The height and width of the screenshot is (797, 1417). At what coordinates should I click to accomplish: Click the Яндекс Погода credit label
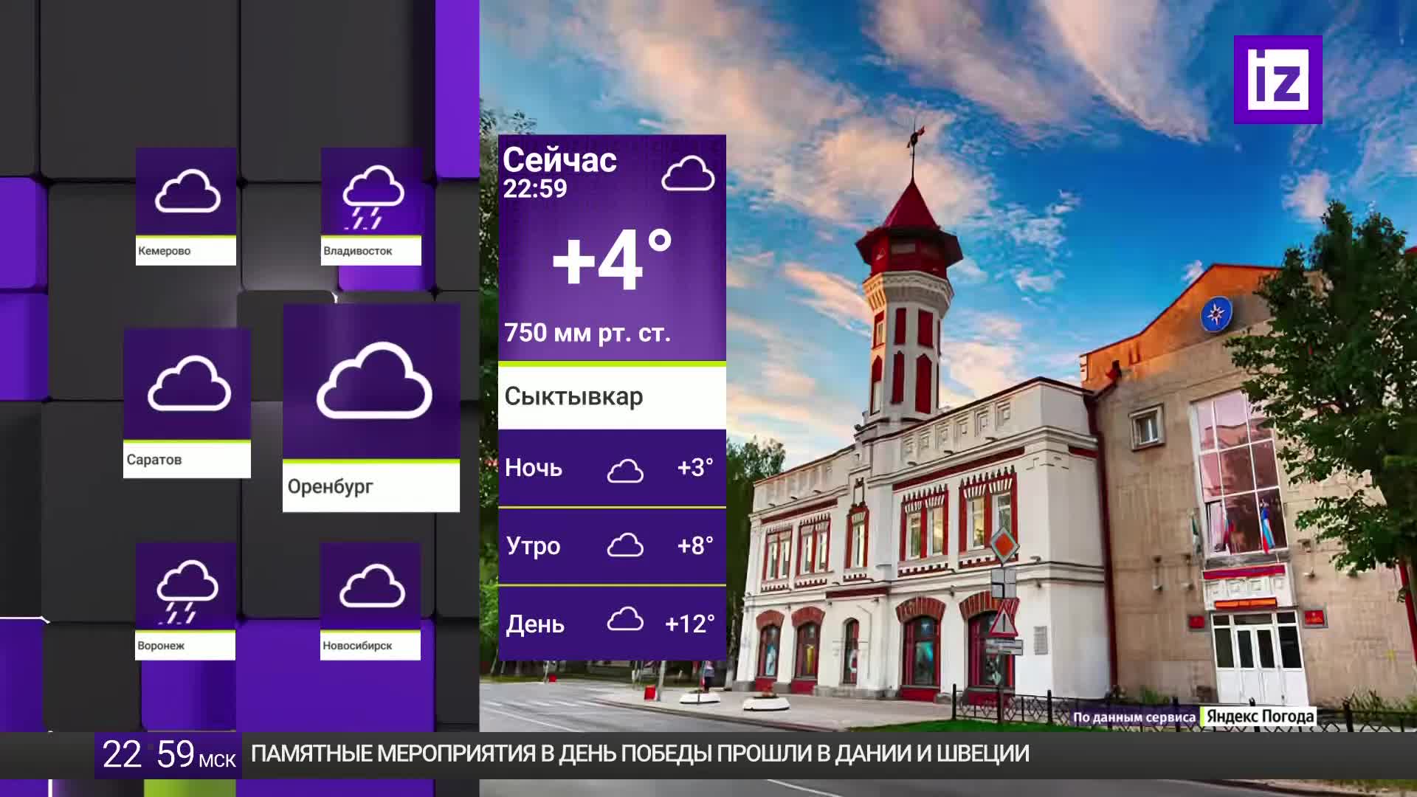(x=1260, y=717)
